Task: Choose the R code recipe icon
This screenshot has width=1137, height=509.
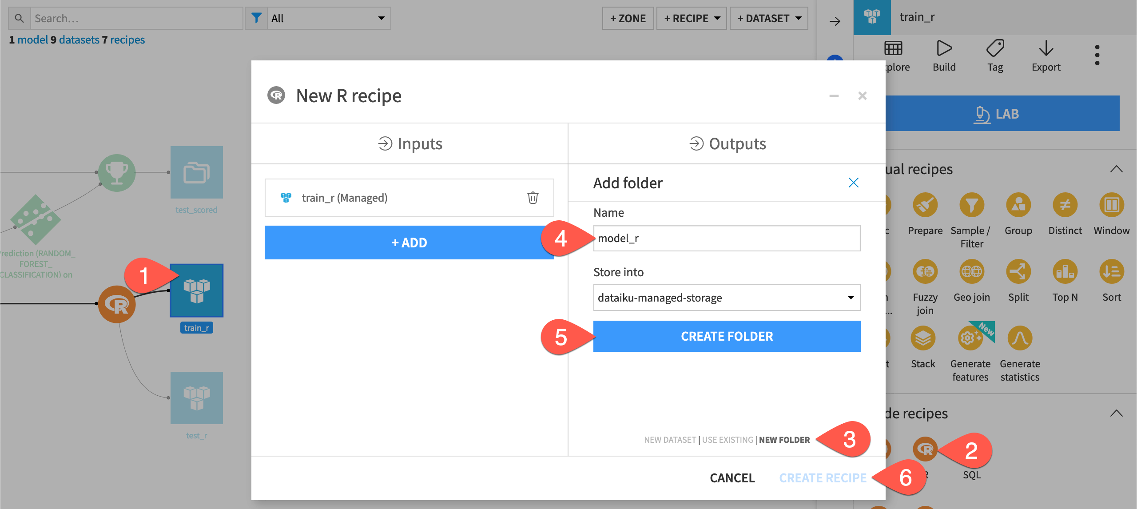Action: click(925, 449)
